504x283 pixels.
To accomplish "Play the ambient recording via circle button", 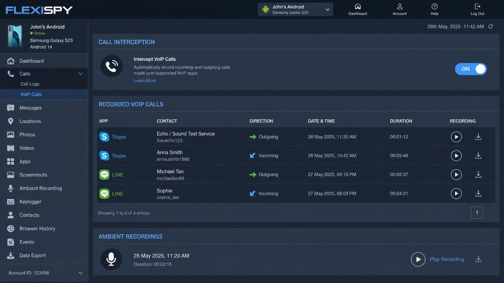I will point(418,259).
